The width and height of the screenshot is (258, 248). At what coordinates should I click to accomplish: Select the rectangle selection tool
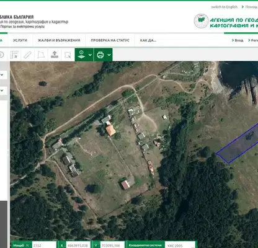68,55
